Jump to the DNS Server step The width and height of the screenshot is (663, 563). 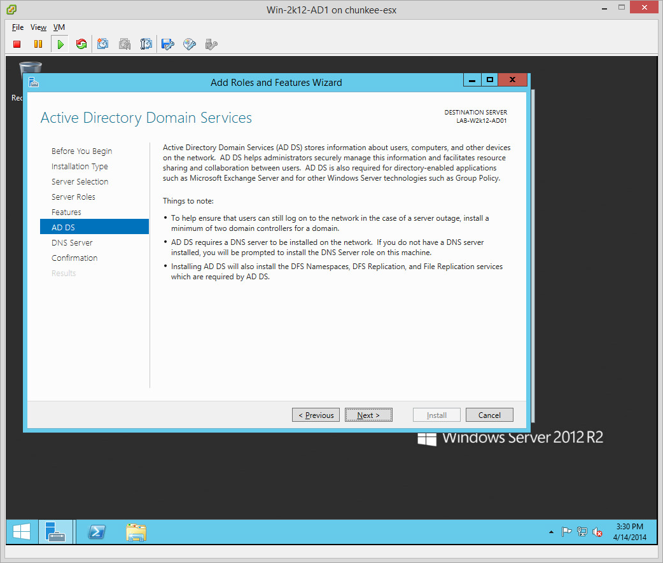(x=72, y=242)
